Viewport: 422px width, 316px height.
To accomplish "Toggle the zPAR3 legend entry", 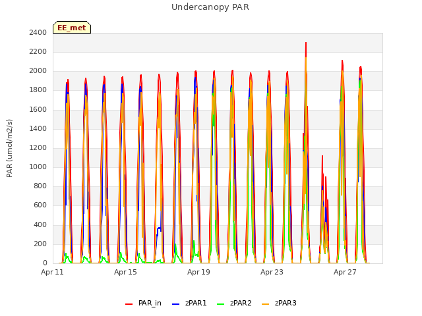I will [x=279, y=303].
